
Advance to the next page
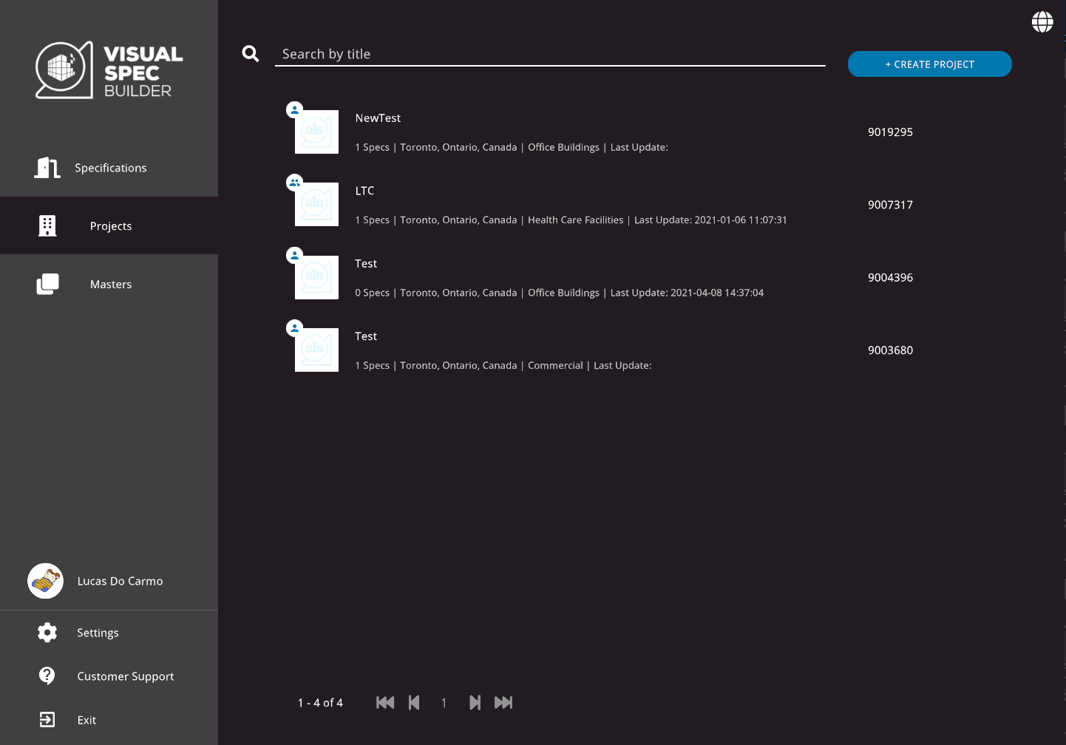475,703
